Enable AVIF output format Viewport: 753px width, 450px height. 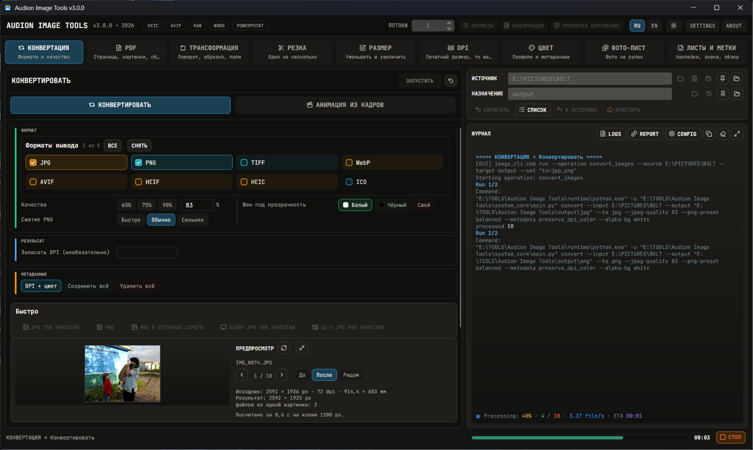(x=76, y=182)
